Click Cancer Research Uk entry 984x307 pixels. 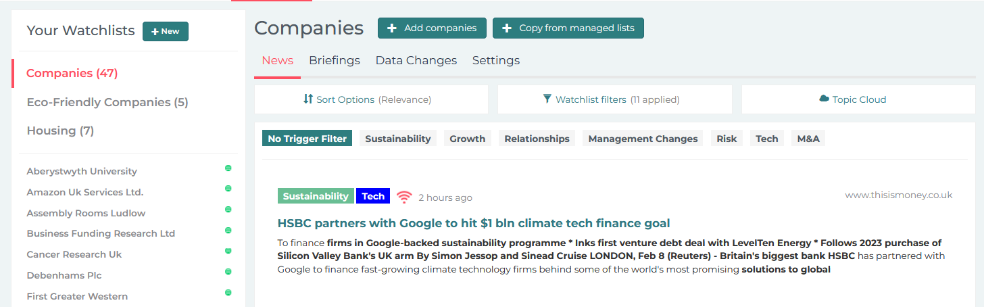(x=74, y=254)
